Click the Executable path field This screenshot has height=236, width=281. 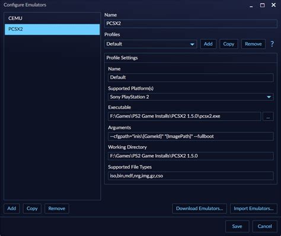click(184, 116)
